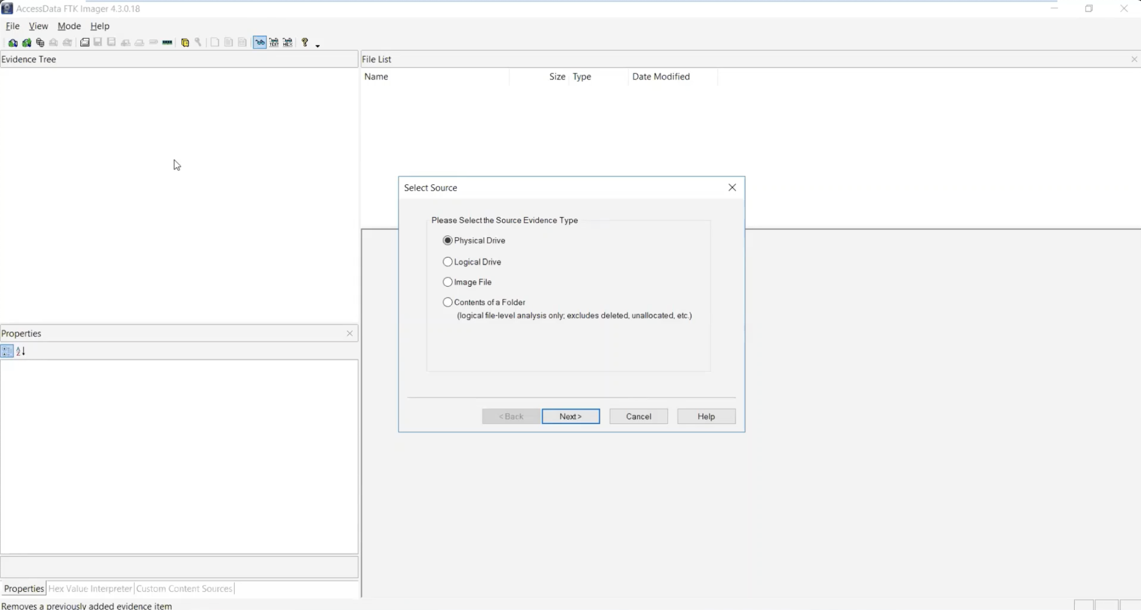The height and width of the screenshot is (610, 1141).
Task: Click the alphabetical sort icon in Properties pane
Action: click(20, 351)
